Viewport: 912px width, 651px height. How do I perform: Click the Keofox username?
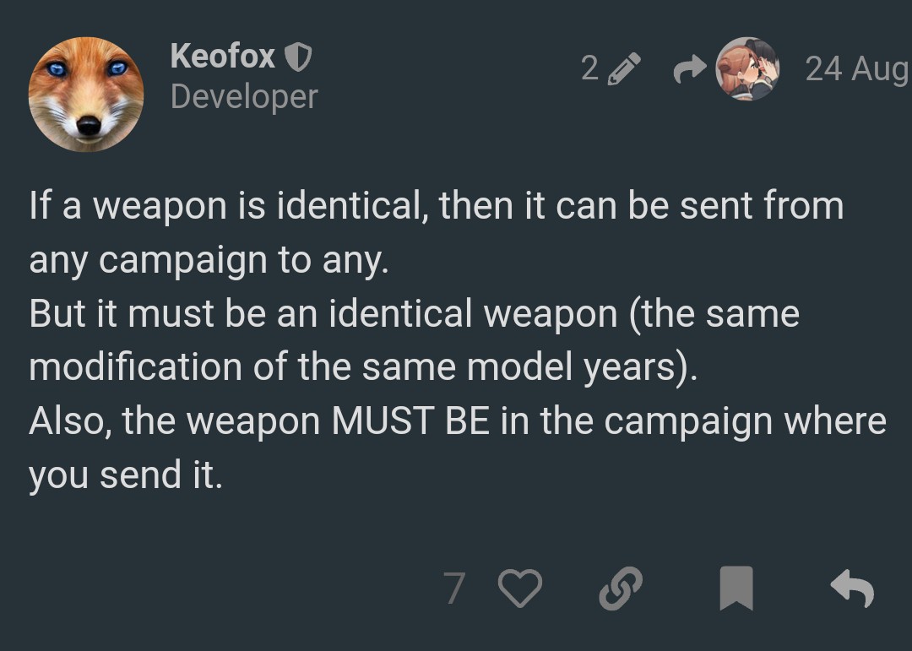(223, 57)
